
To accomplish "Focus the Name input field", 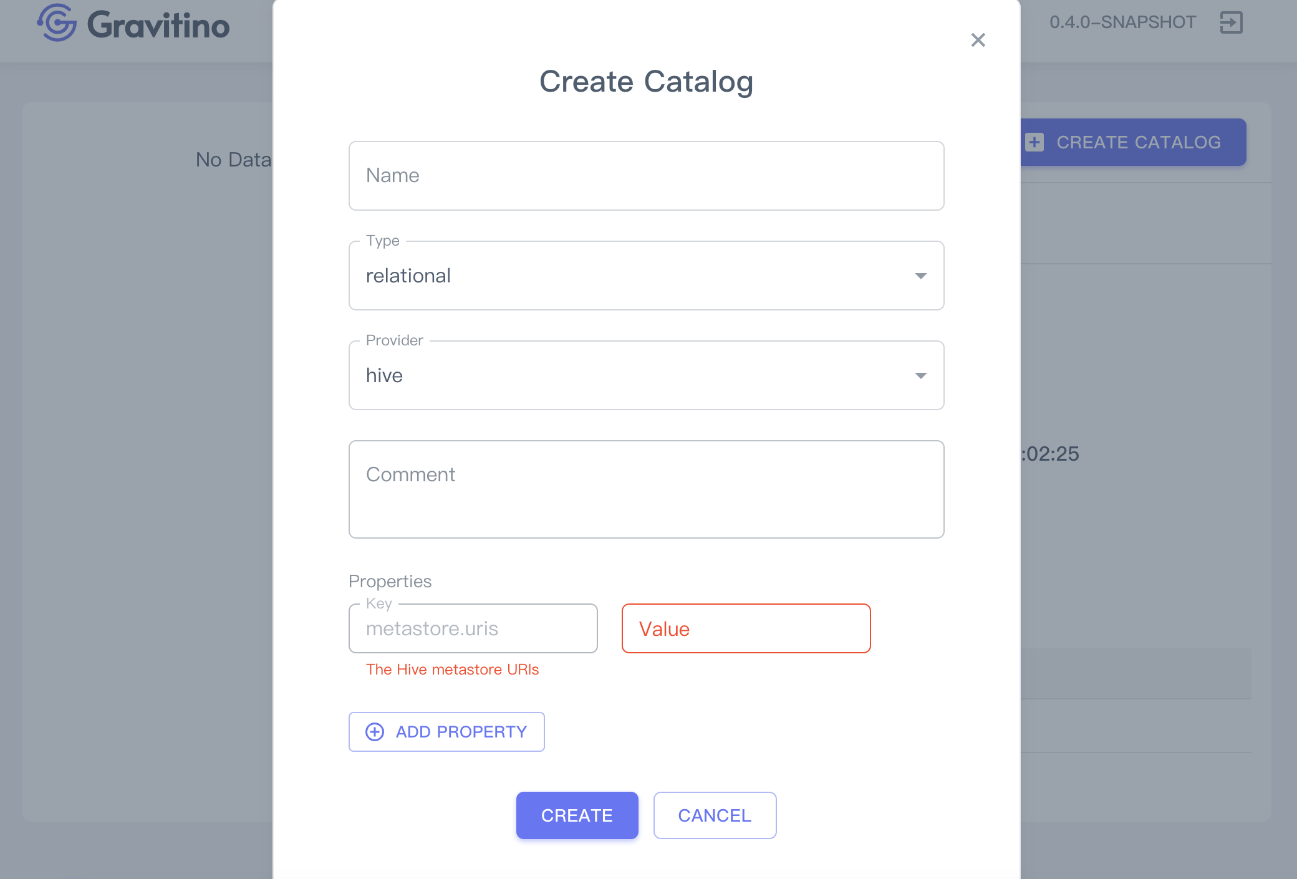I will pos(646,176).
